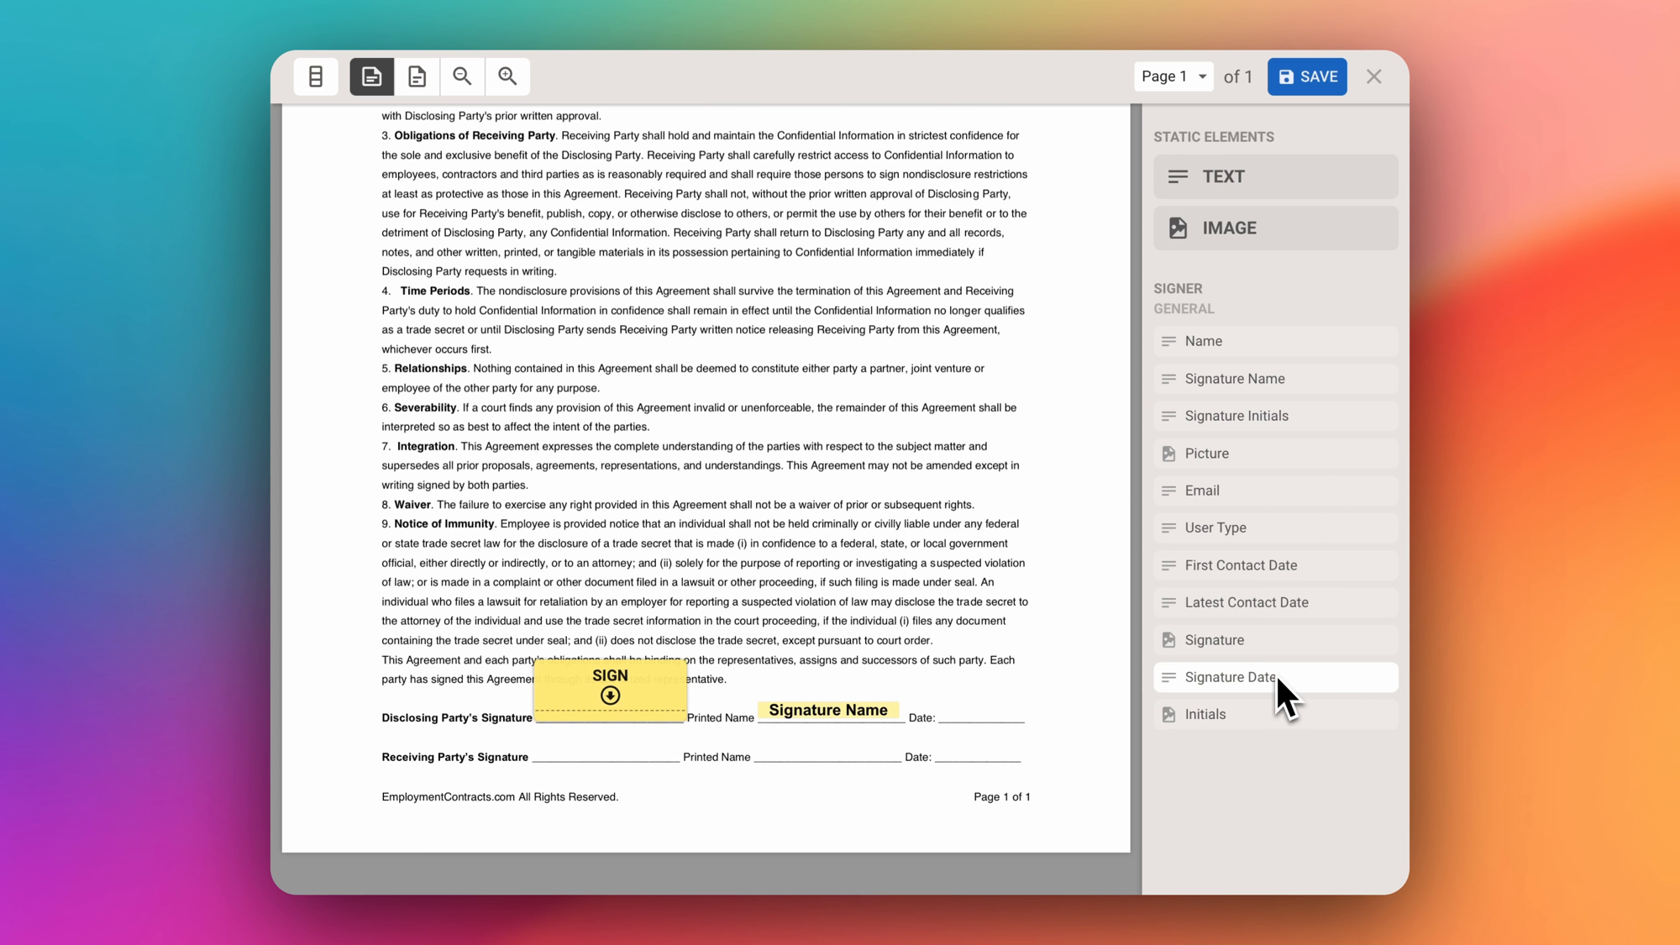Click the Signature field image icon
Viewport: 1680px width, 945px height.
[x=1168, y=640]
